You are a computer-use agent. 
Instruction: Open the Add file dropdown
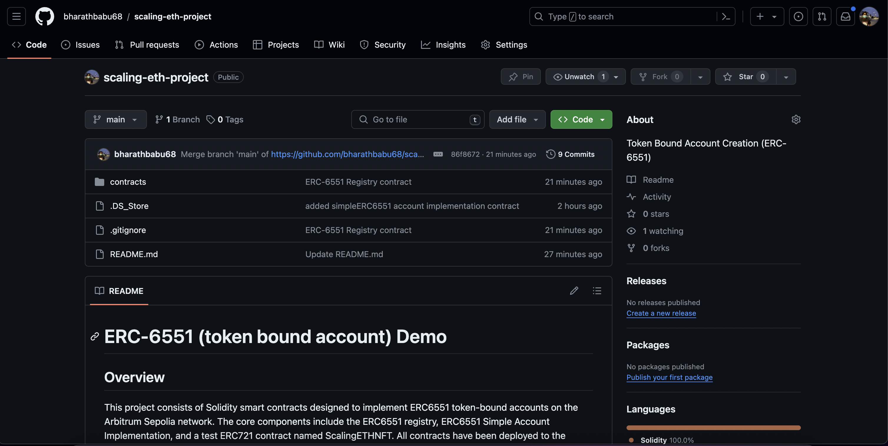(517, 119)
